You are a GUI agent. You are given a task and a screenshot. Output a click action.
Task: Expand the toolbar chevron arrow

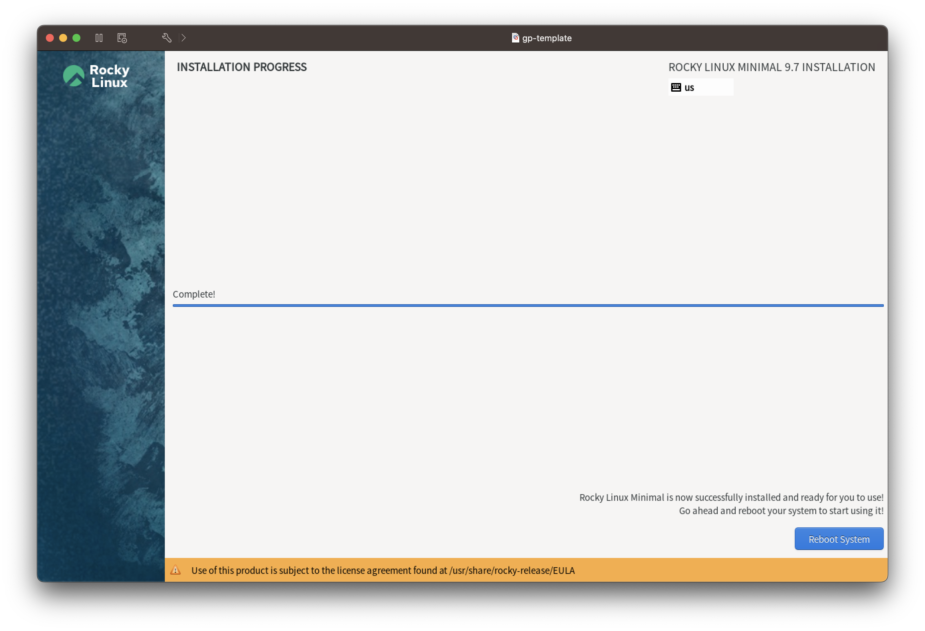[183, 38]
